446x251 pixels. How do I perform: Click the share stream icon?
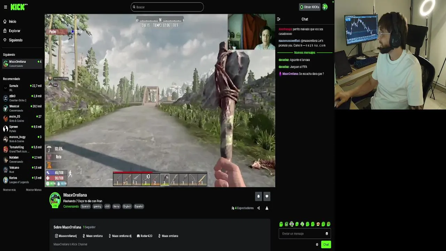259,208
